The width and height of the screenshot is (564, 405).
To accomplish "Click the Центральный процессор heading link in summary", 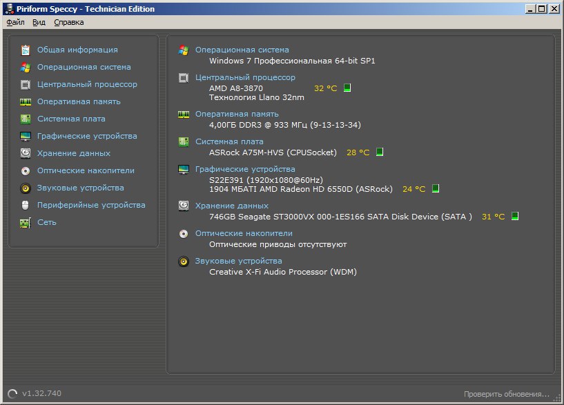I will coord(245,78).
